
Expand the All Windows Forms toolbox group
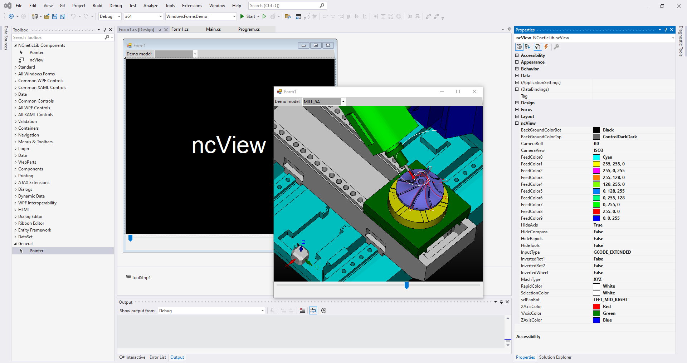[15, 74]
